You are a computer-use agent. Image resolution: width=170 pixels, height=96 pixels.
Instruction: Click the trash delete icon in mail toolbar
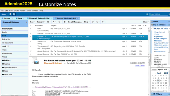[65, 22]
